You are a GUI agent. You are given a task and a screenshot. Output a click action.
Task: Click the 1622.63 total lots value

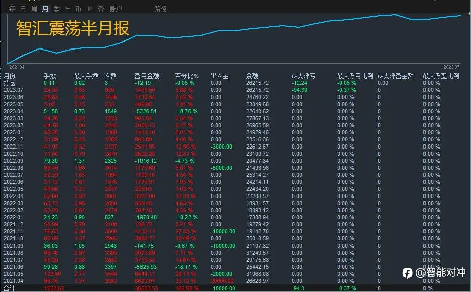point(54,288)
